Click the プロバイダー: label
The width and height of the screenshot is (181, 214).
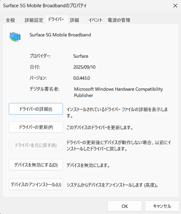[40, 56]
